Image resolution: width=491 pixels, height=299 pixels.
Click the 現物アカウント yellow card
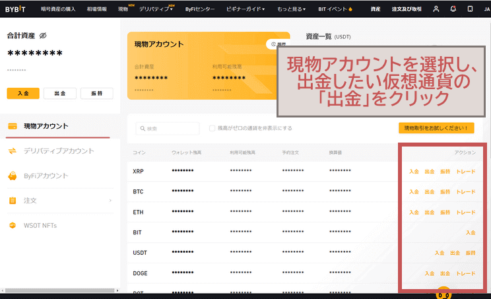pyautogui.click(x=209, y=66)
